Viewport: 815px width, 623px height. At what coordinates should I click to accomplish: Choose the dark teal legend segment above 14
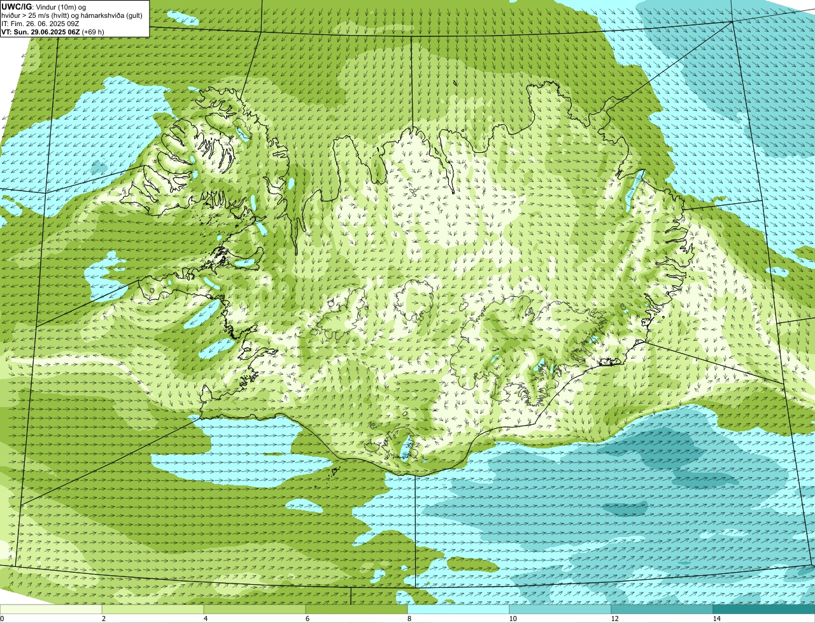coord(764,609)
